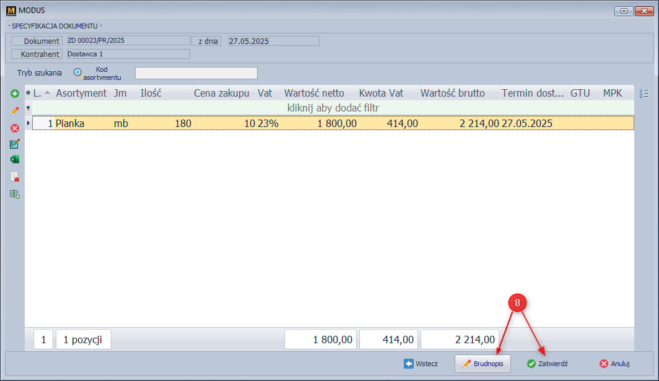Click the search input field
This screenshot has height=381, width=659.
pyautogui.click(x=196, y=73)
